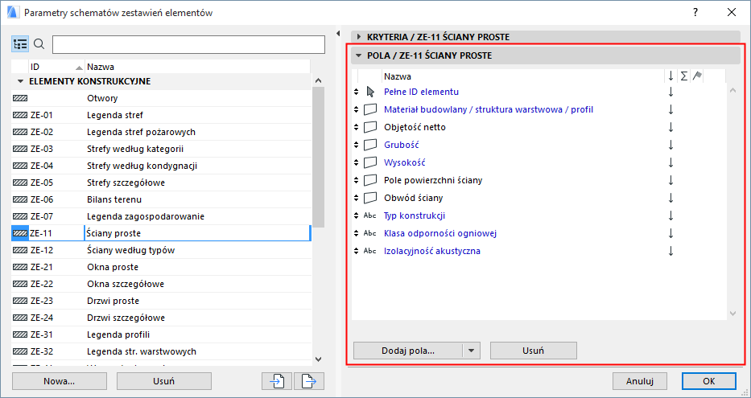Toggle the tree view icon above the list
Viewport: 751px width, 398px height.
point(20,43)
